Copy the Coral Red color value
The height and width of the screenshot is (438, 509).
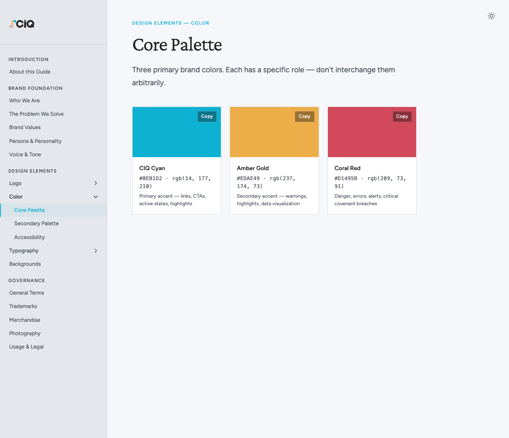tap(402, 116)
